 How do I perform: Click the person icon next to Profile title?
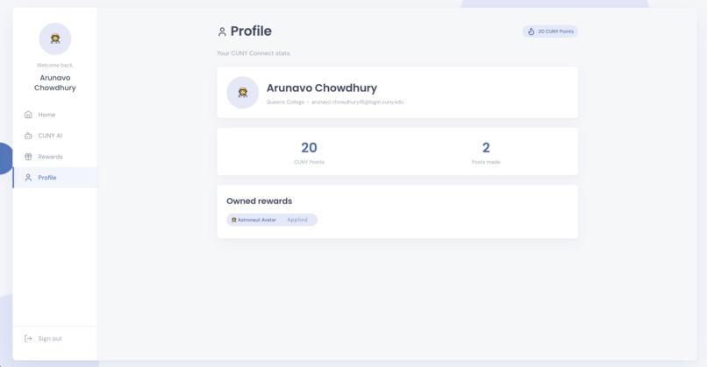pyautogui.click(x=222, y=32)
